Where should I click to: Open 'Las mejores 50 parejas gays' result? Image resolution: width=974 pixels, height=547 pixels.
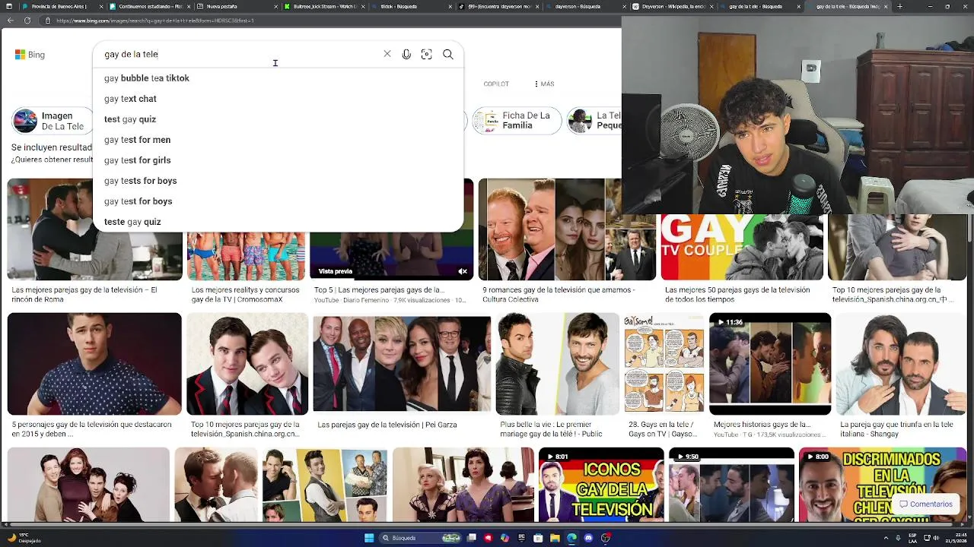[737, 295]
